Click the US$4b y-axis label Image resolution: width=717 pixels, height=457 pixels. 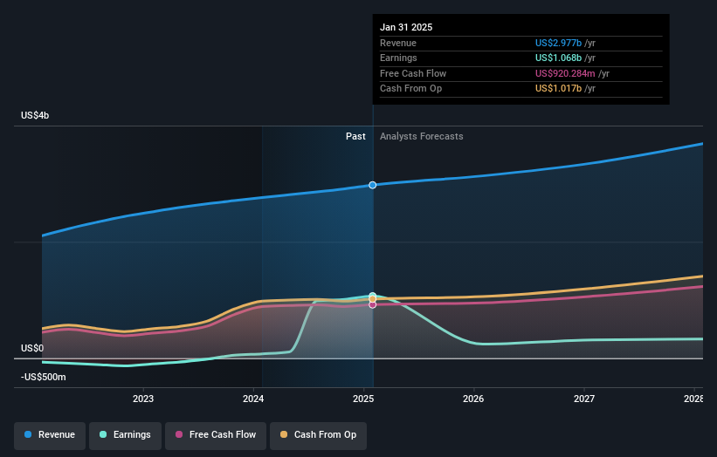pyautogui.click(x=35, y=115)
